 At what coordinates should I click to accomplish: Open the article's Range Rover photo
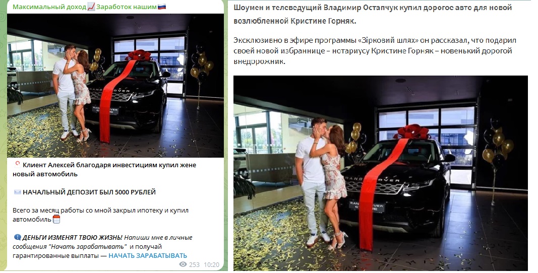click(x=381, y=173)
